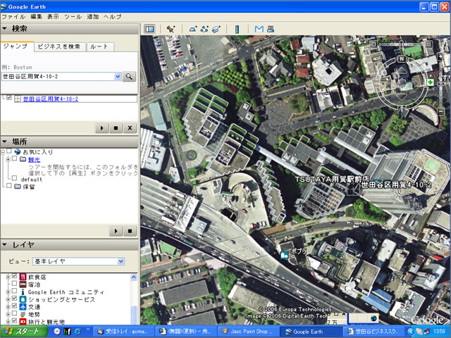This screenshot has height=338, width=451.
Task: Open the ruler measuring tool
Action: click(x=237, y=29)
